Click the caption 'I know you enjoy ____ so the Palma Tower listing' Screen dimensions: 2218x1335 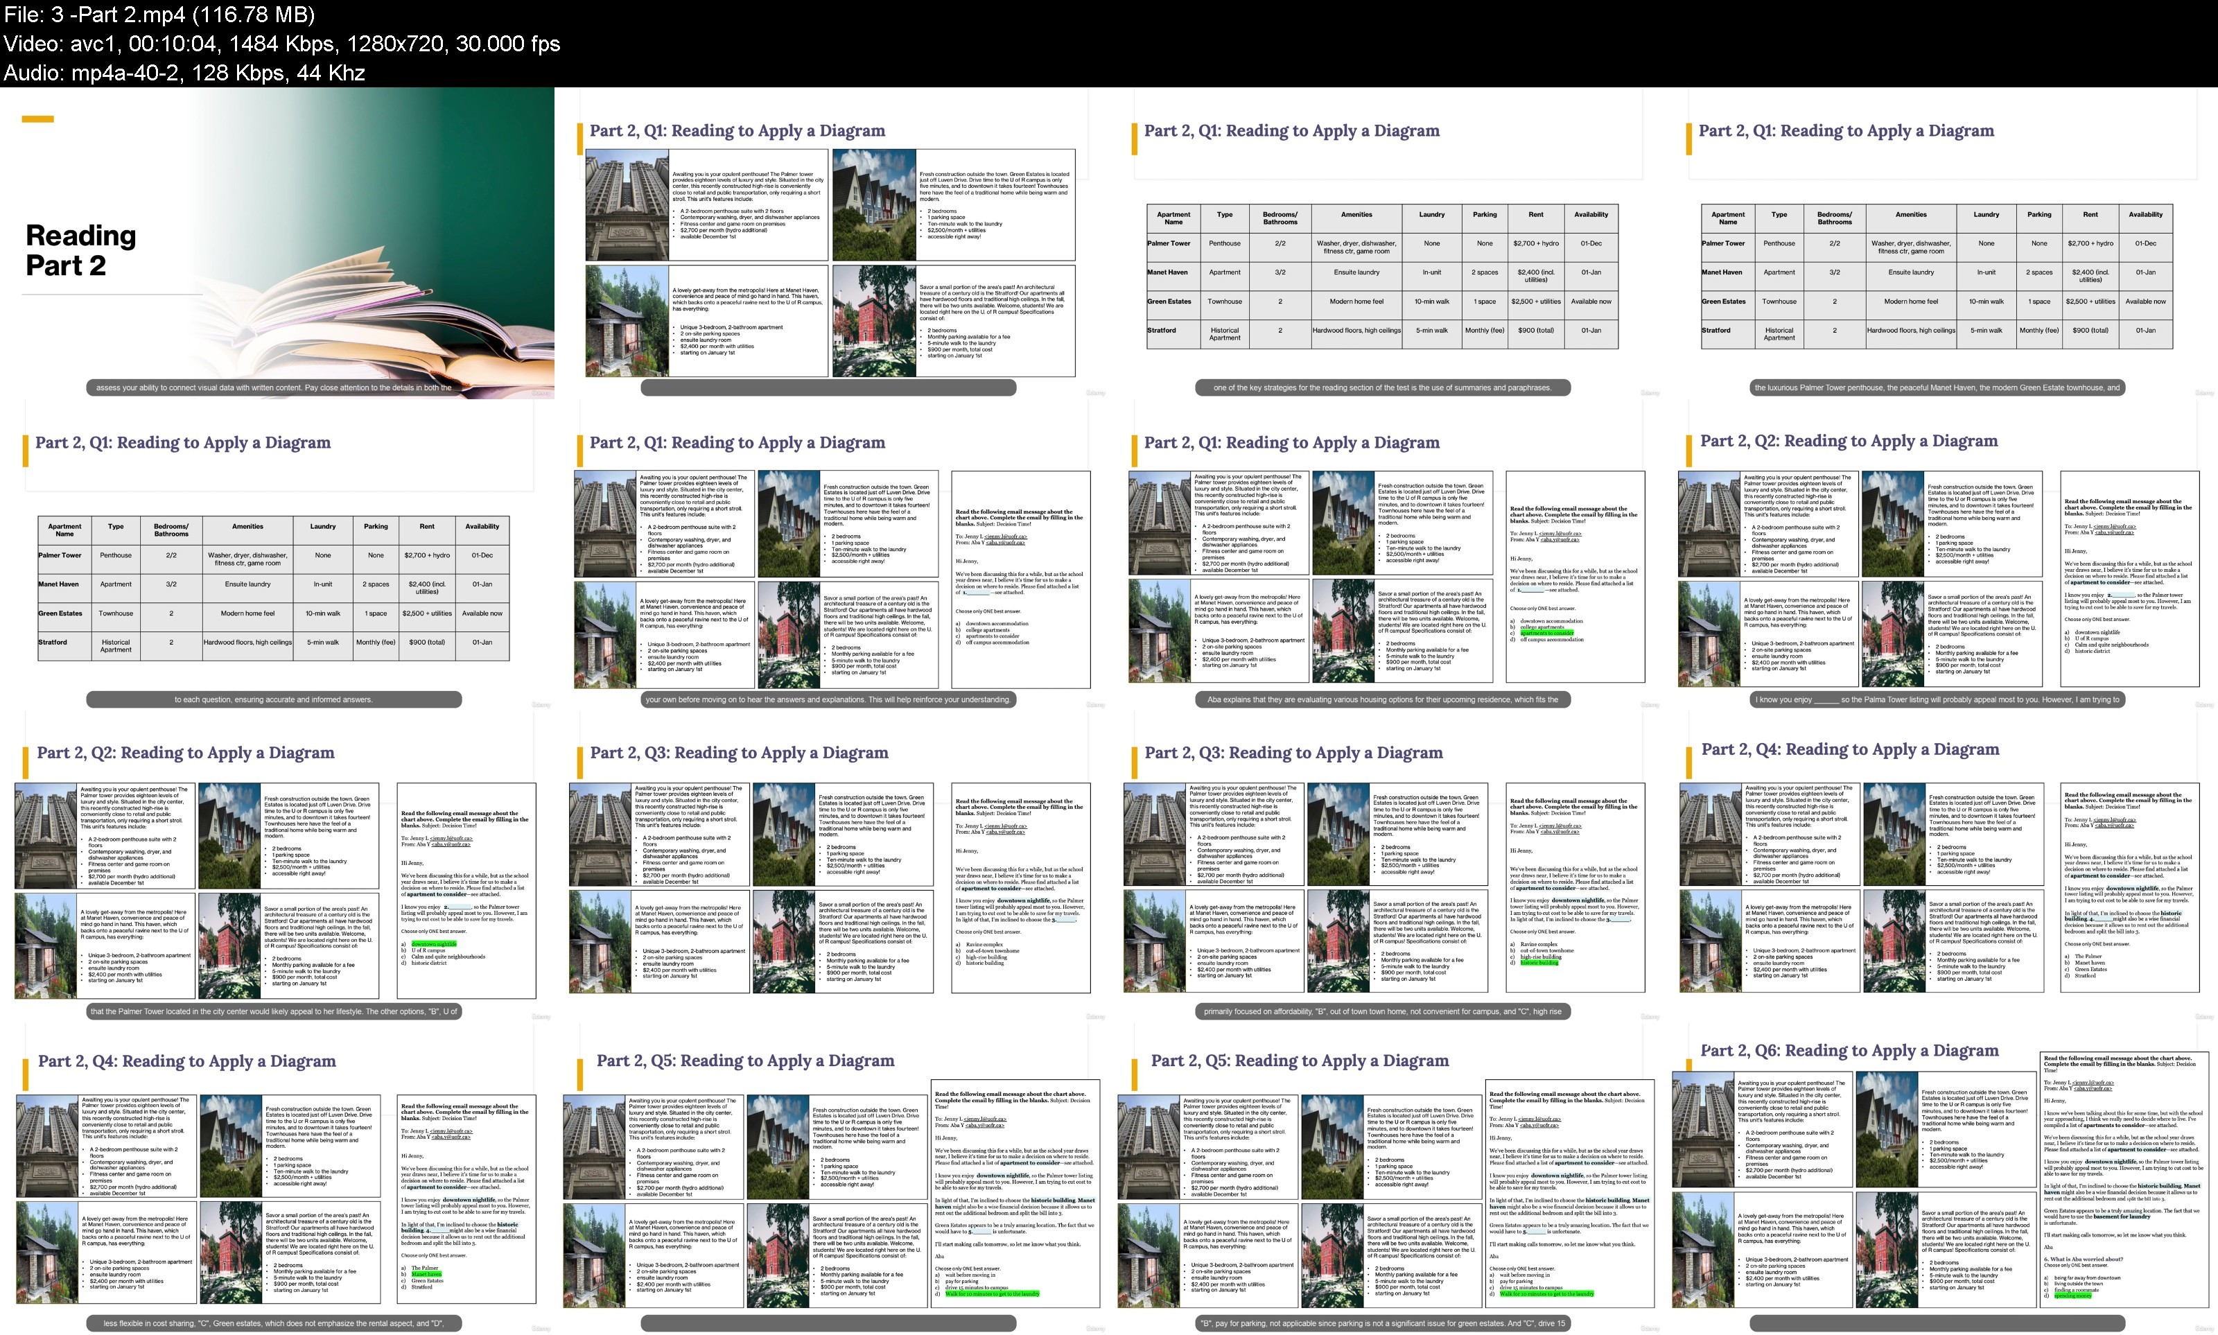[x=1937, y=699]
